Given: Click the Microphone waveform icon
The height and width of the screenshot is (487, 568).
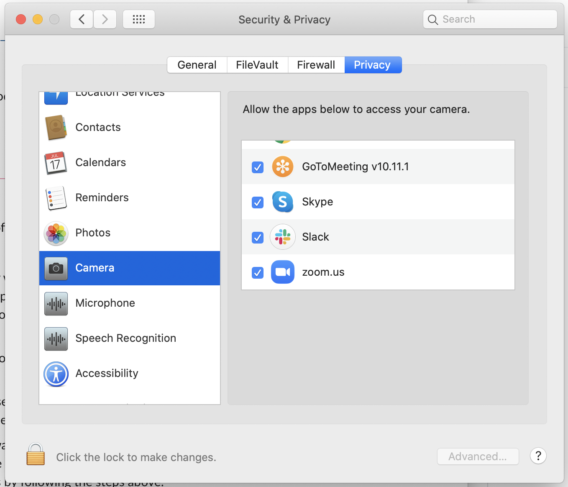Looking at the screenshot, I should pyautogui.click(x=56, y=303).
